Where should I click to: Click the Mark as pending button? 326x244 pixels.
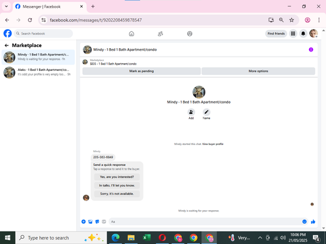point(141,71)
